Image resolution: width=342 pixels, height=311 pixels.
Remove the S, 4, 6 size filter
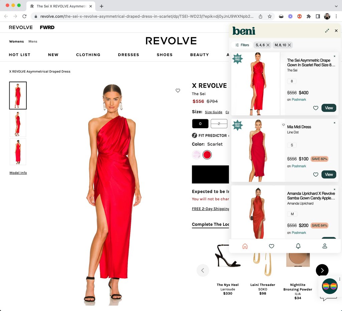coord(268,45)
